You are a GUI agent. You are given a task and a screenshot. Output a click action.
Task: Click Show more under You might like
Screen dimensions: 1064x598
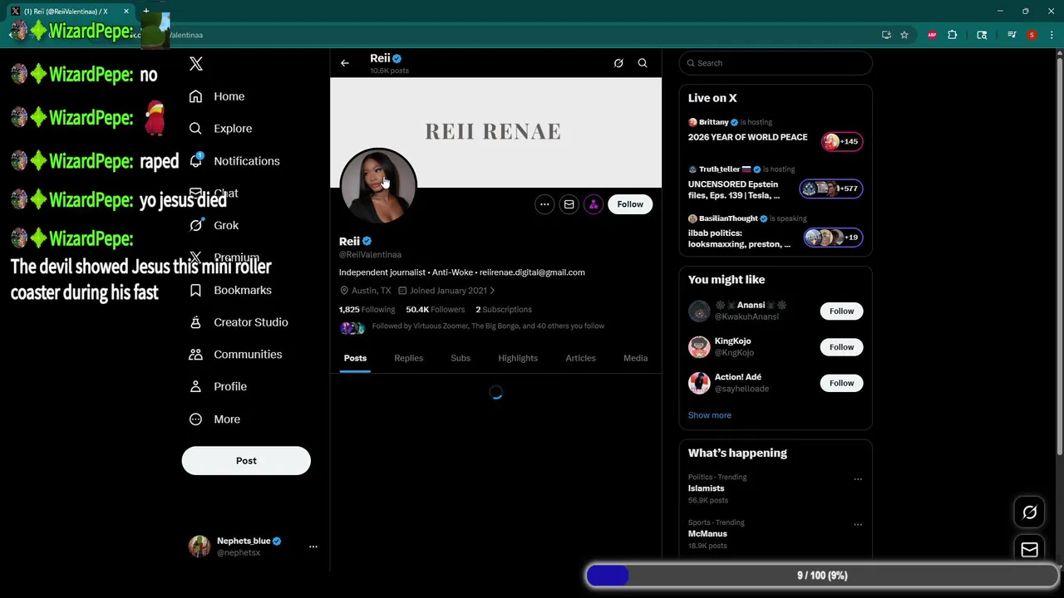[709, 415]
